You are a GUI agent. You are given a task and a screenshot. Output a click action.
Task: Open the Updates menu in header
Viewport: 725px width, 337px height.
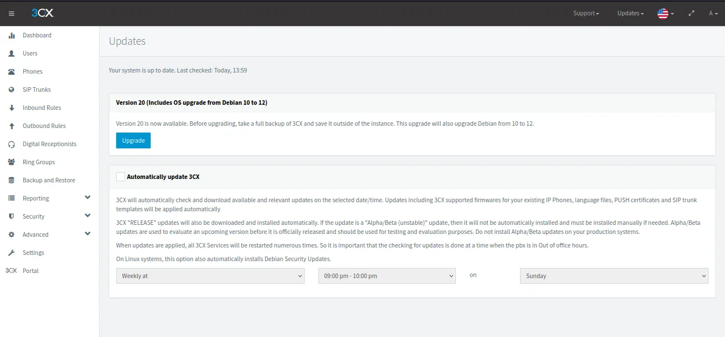(x=630, y=13)
